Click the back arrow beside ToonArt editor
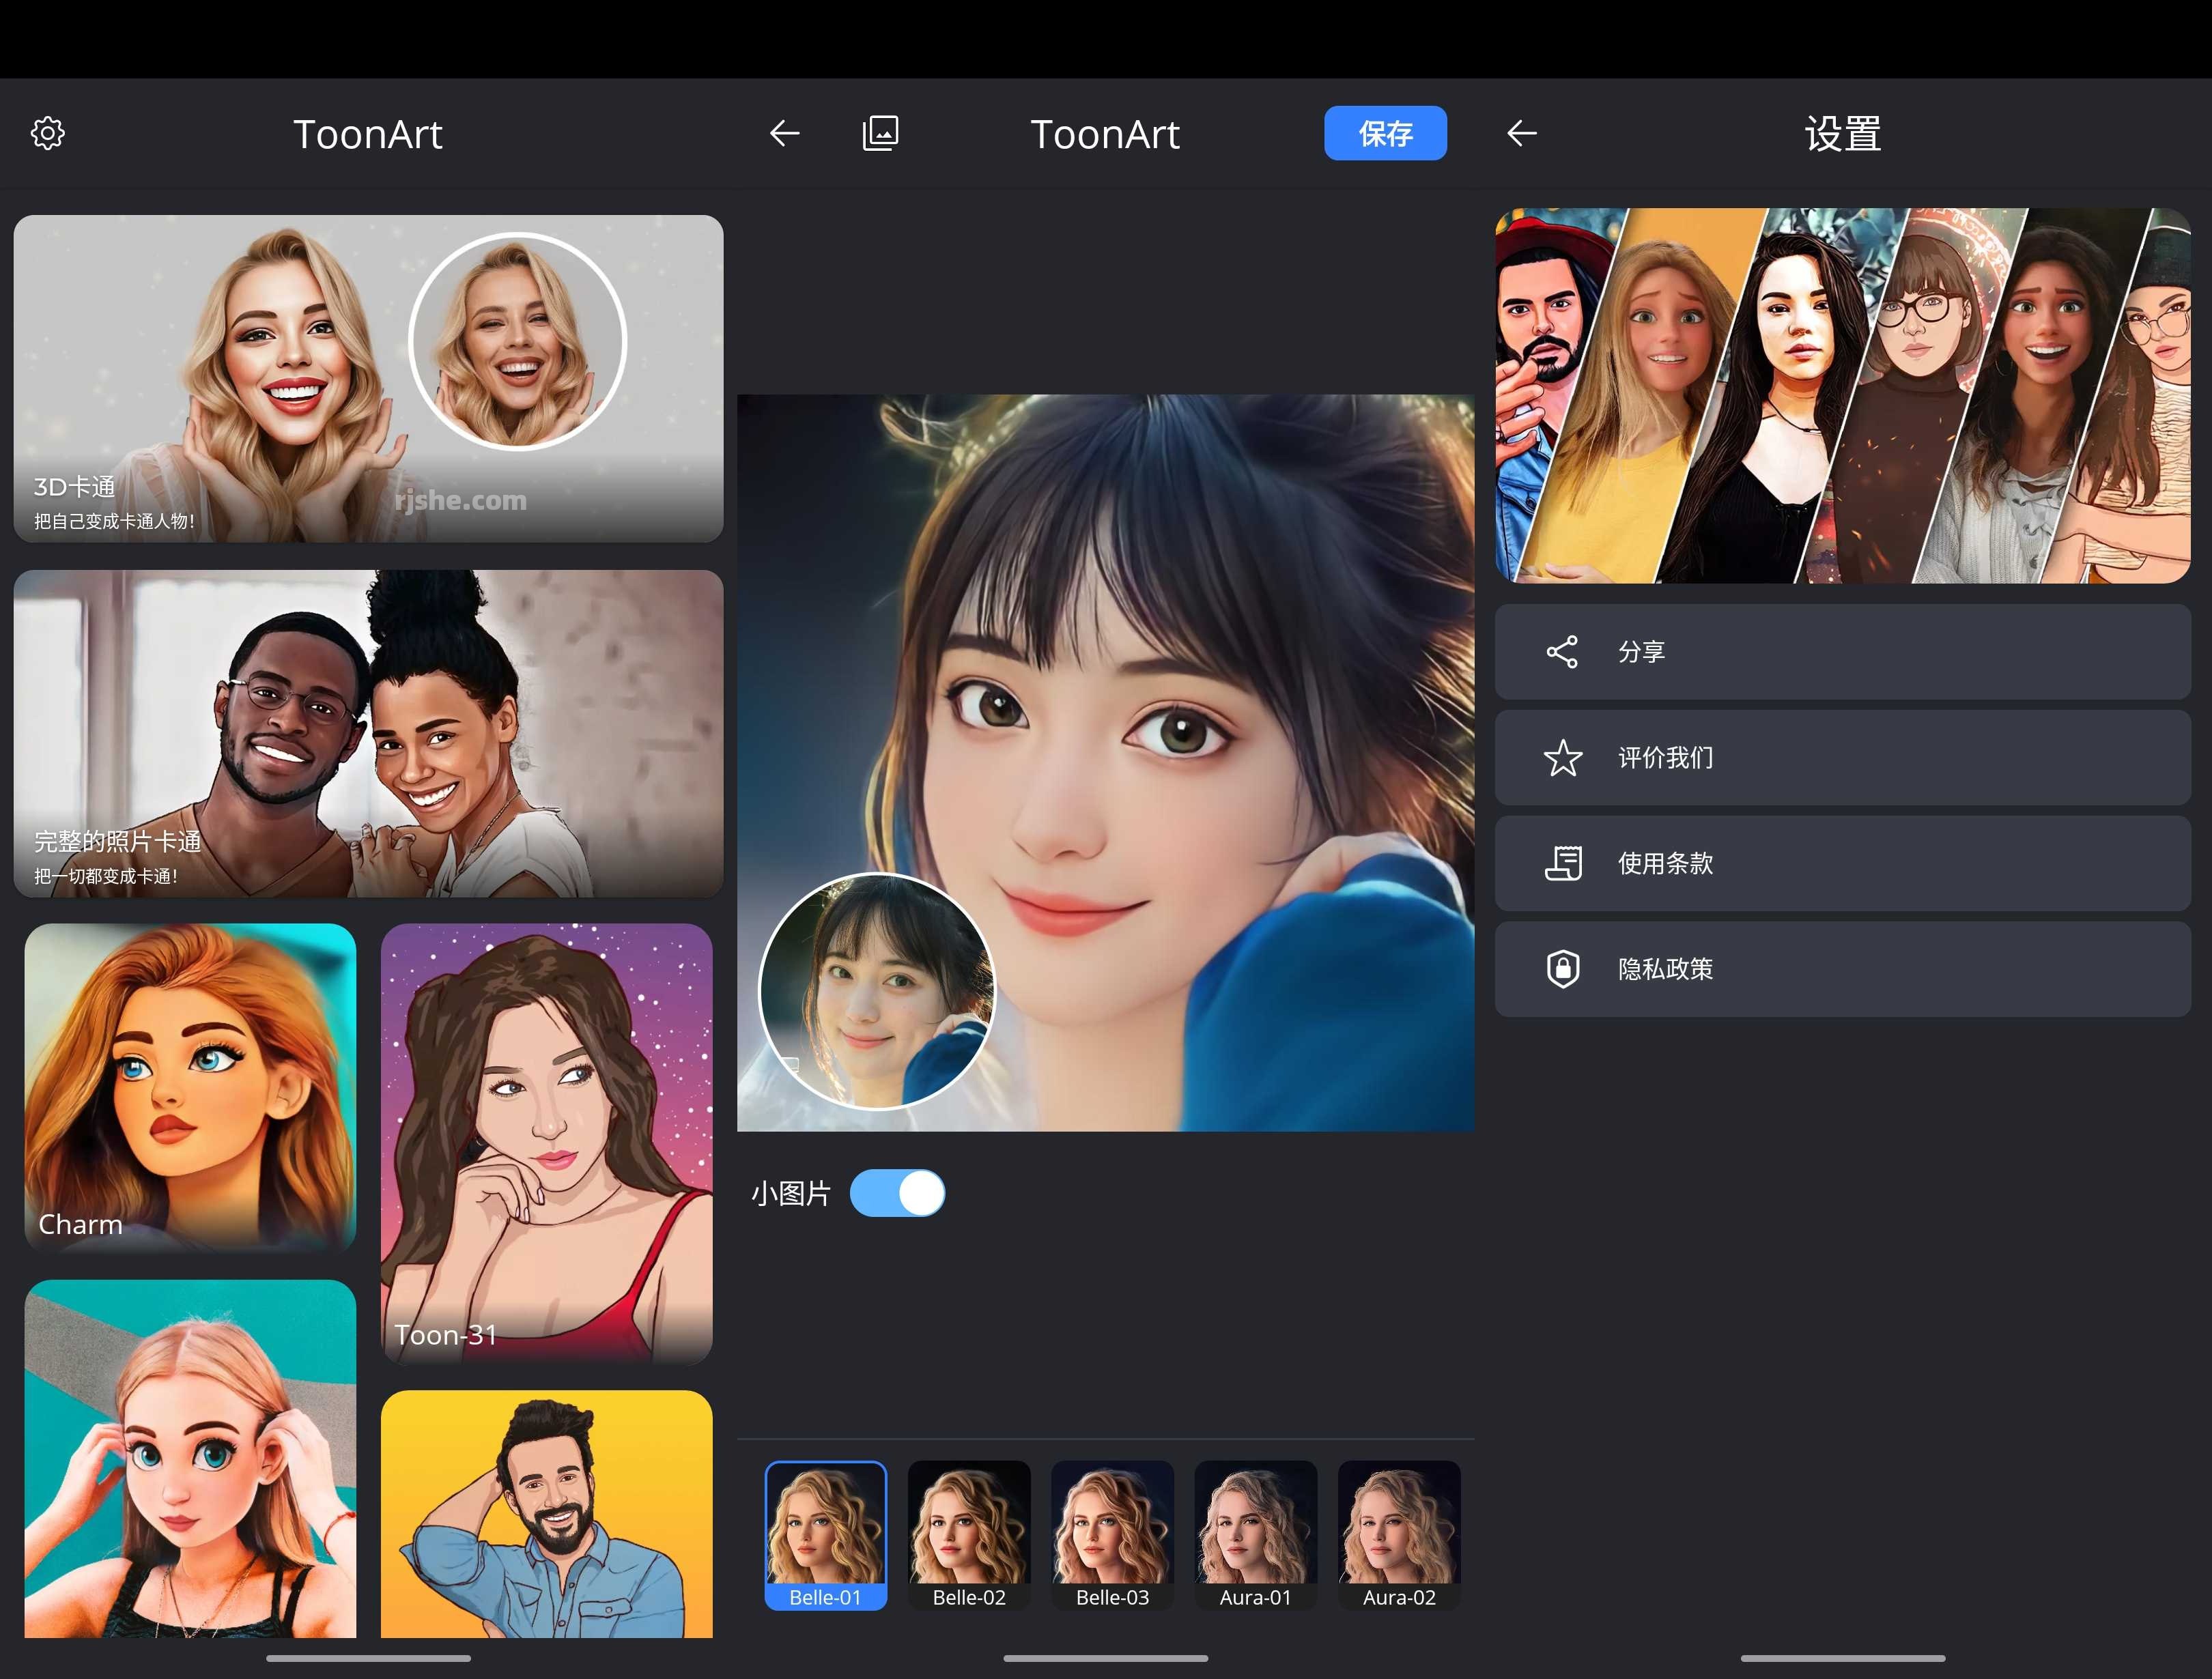This screenshot has height=1679, width=2212. [x=785, y=133]
